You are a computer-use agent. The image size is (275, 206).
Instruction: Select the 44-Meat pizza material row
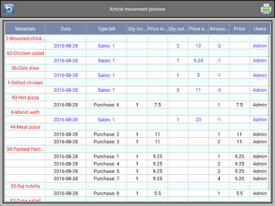(x=137, y=127)
